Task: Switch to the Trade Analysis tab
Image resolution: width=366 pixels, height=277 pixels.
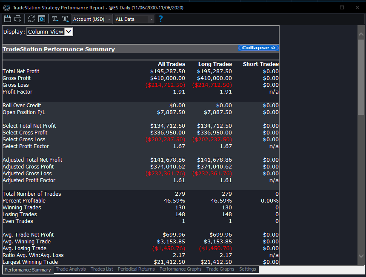Action: [71, 269]
